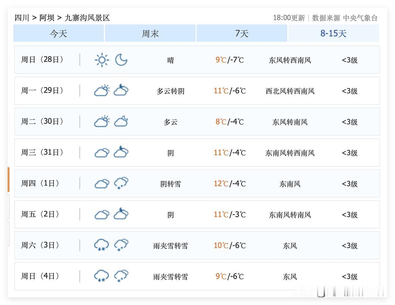Click the night cloud icon on Friday 2nd

(121, 214)
